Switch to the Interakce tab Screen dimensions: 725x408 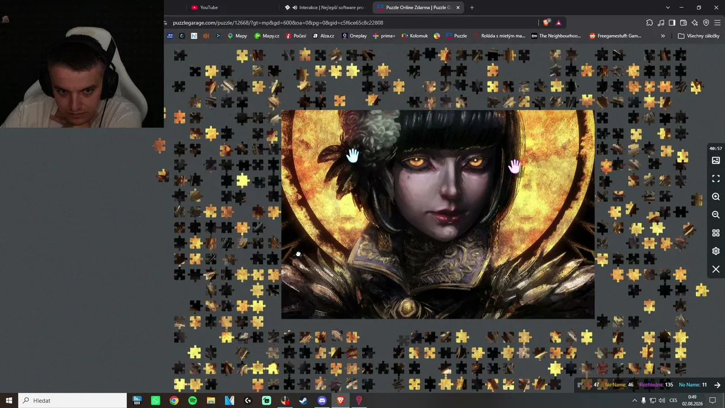point(326,7)
